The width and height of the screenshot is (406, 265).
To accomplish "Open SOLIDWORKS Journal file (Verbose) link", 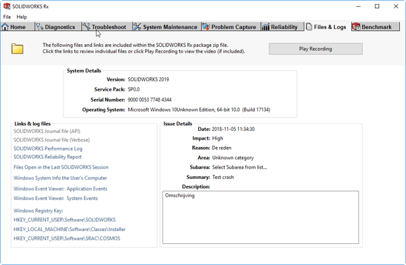I will click(x=51, y=140).
